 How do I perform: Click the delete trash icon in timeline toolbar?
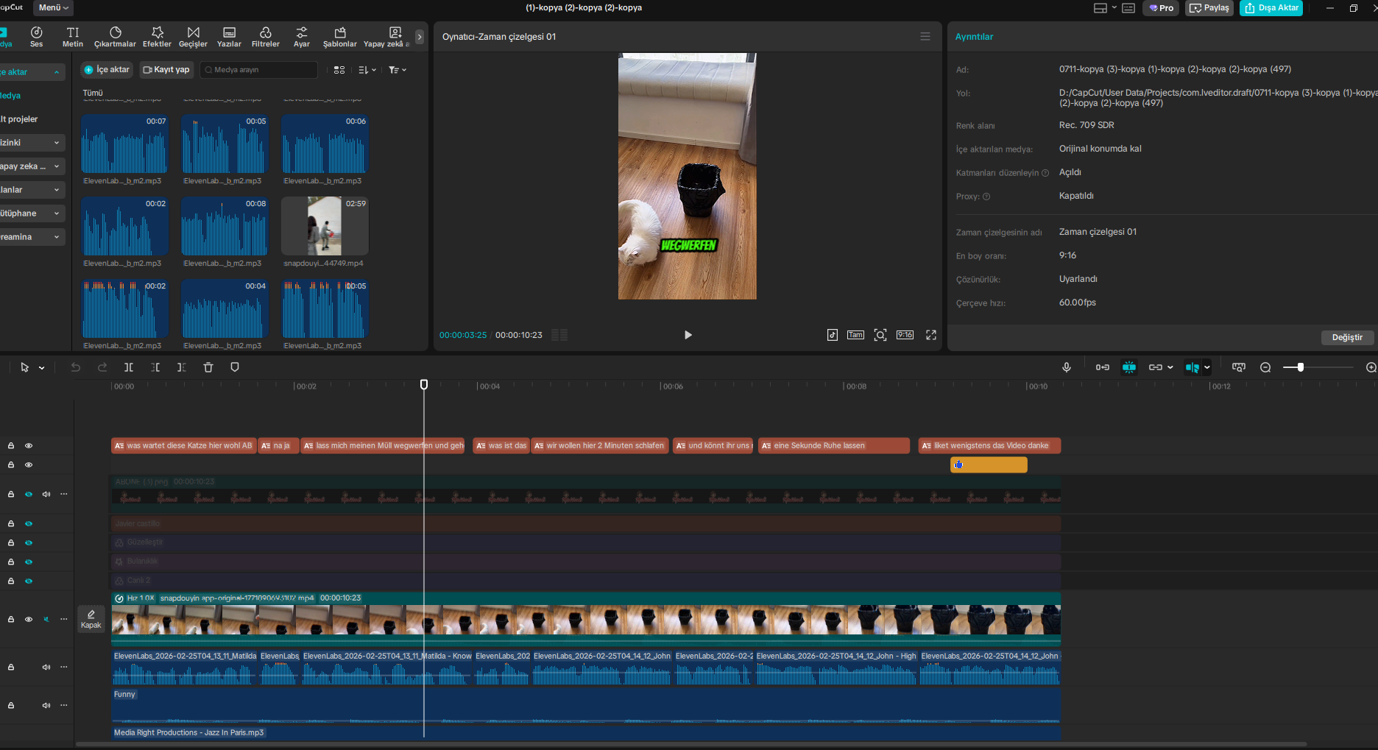click(208, 367)
